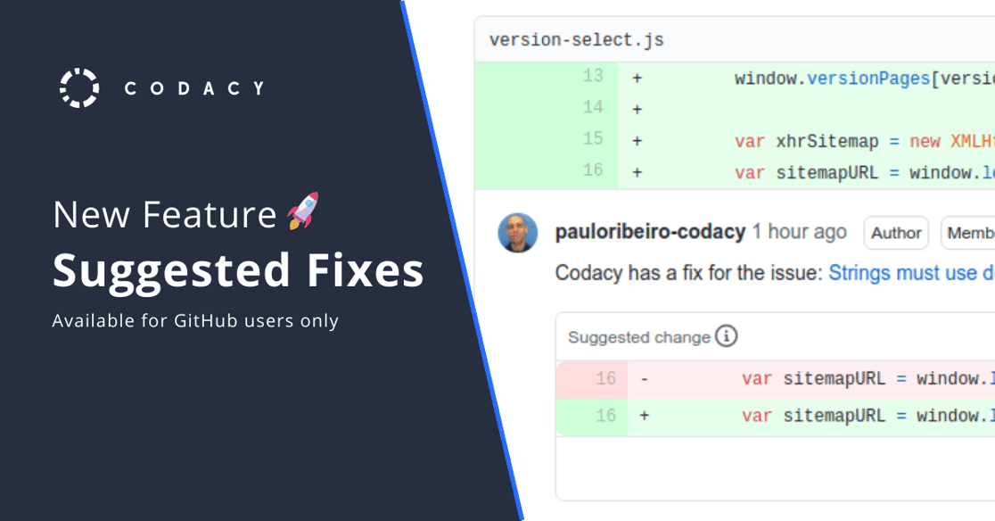
Task: Click the Codacy circular logo icon
Action: 78,87
